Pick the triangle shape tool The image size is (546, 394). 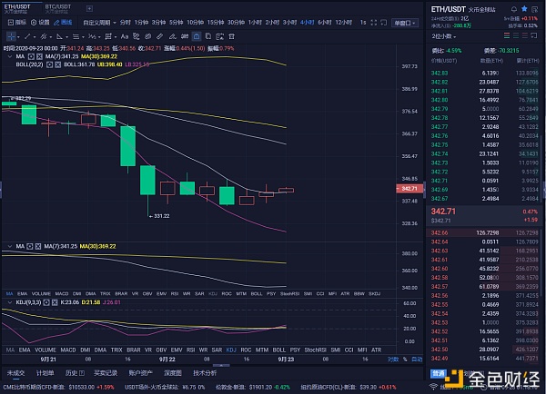(59, 36)
